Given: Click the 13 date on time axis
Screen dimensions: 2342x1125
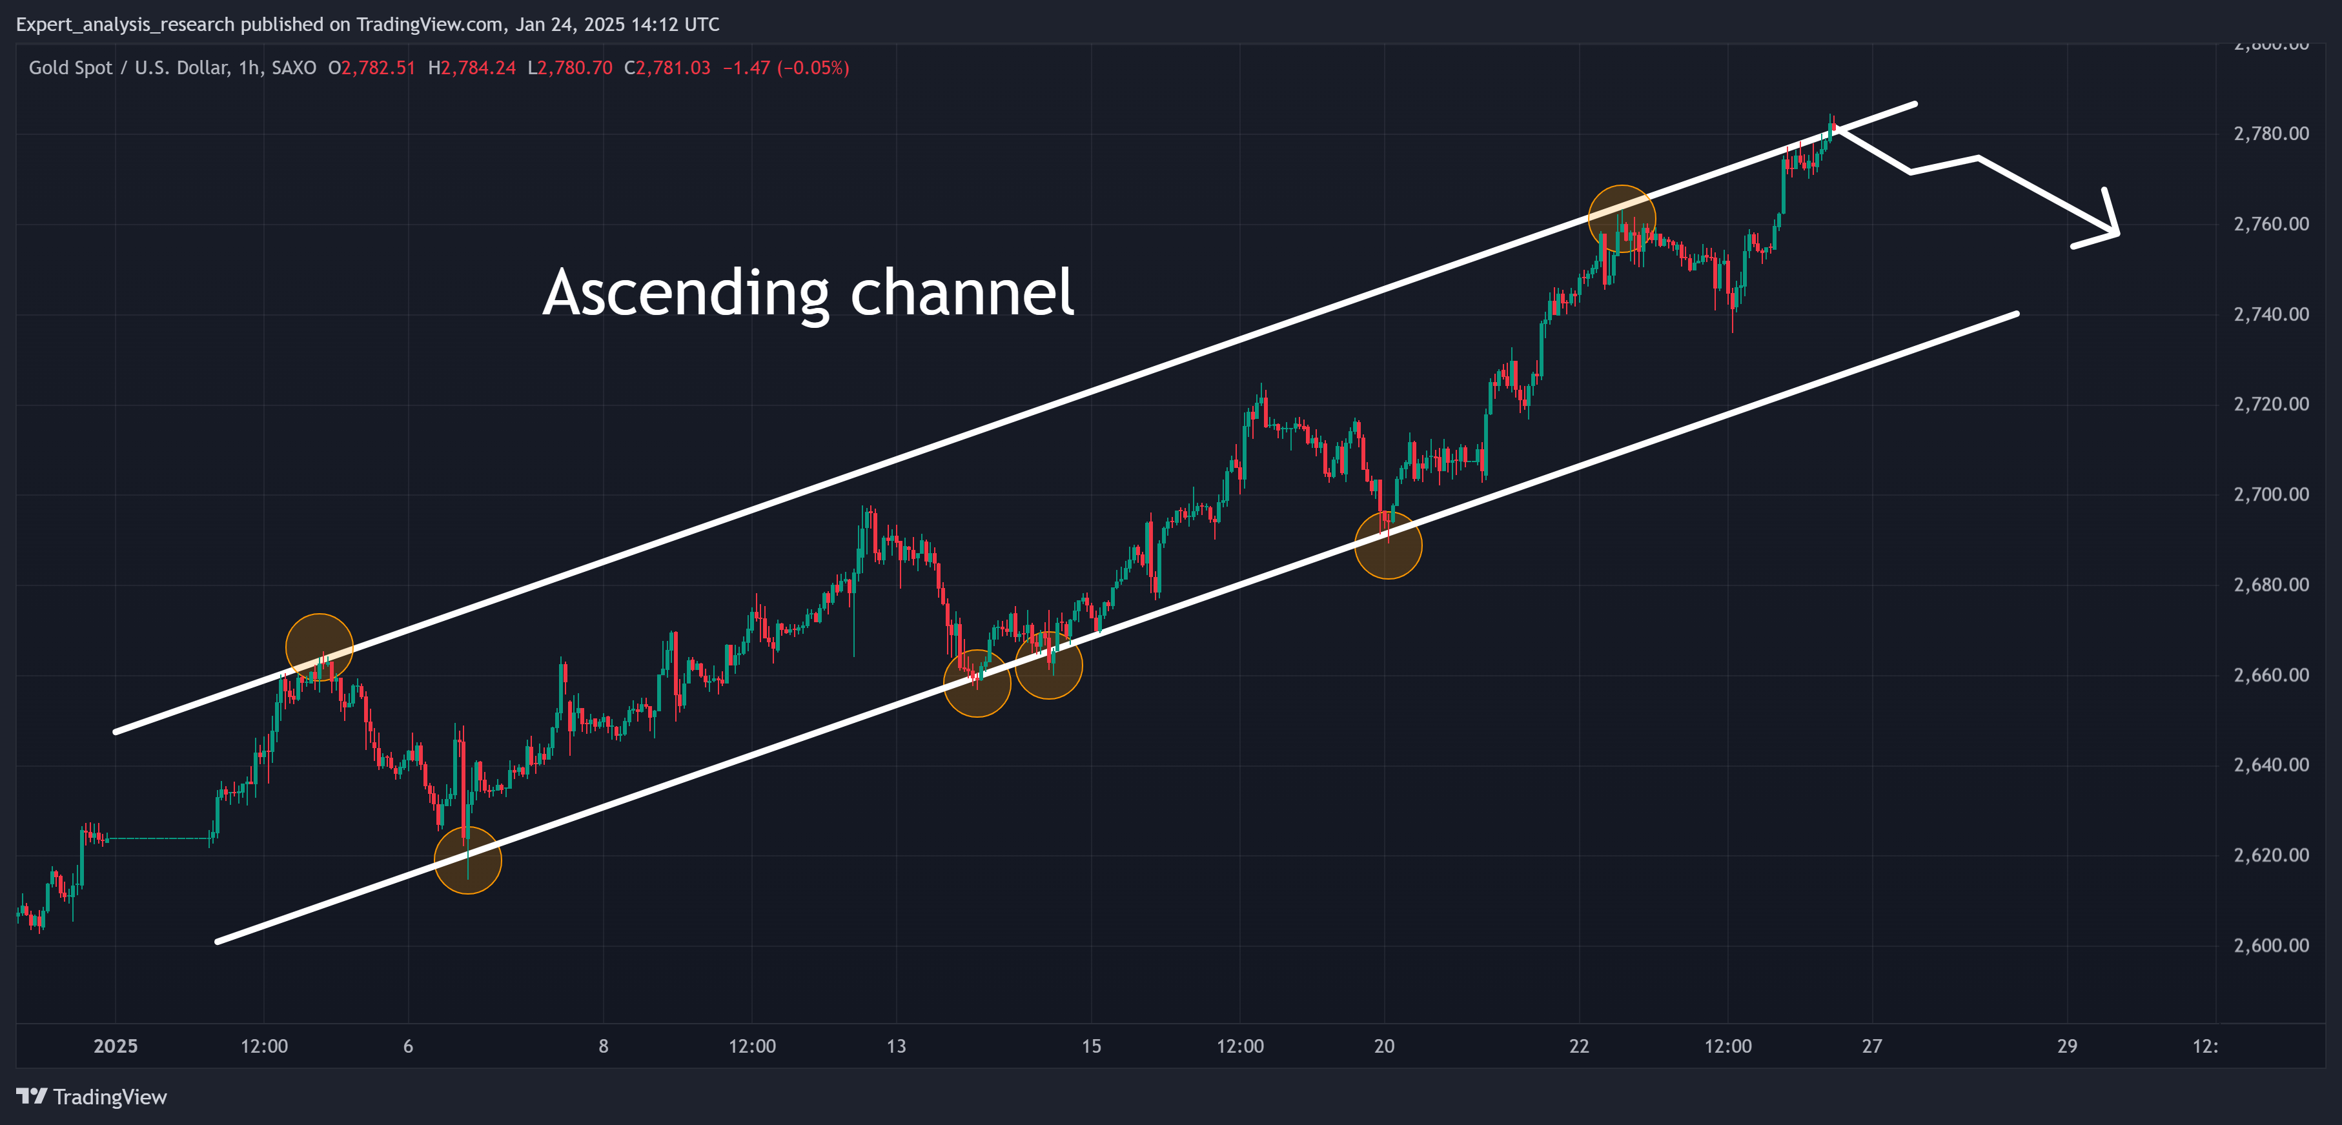Looking at the screenshot, I should tap(897, 1046).
